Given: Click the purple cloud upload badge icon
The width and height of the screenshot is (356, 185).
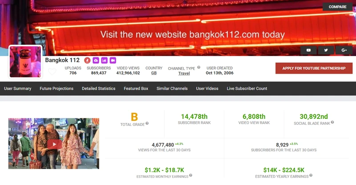Looking at the screenshot, I should pos(96,60).
